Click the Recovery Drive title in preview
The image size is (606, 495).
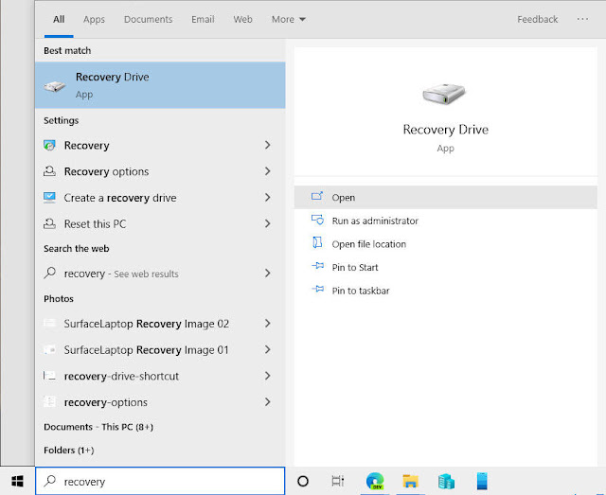point(446,130)
